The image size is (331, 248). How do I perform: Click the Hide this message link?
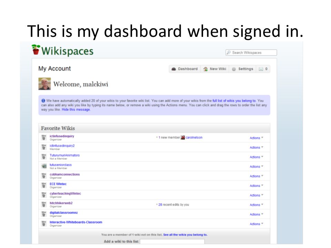(76, 110)
